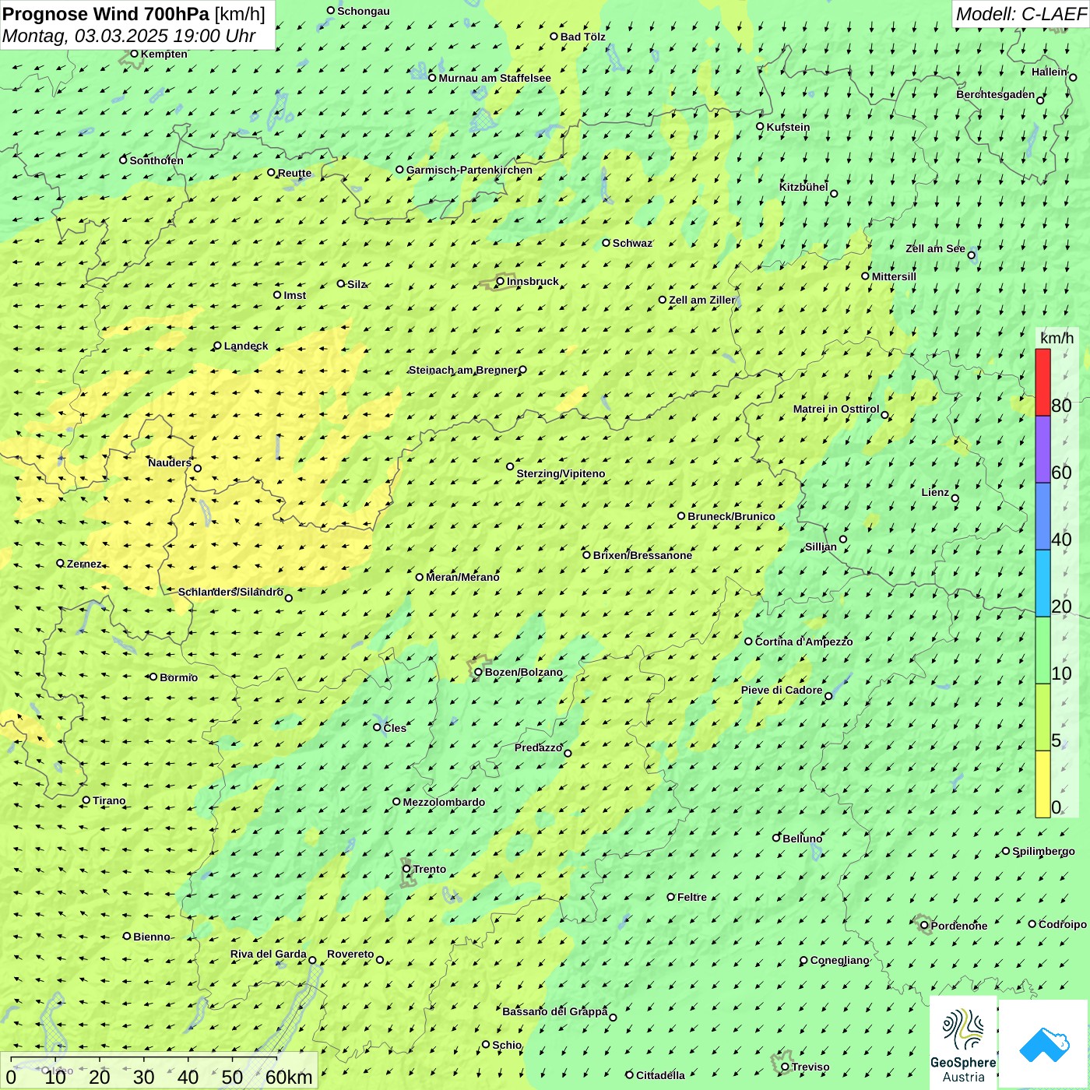Screen dimensions: 1090x1090
Task: Click the Kempten label
Action: coord(163,54)
